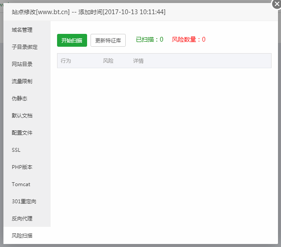This screenshot has width=281, height=247.
Task: Click the 更新特征库 button
Action: pyautogui.click(x=108, y=40)
